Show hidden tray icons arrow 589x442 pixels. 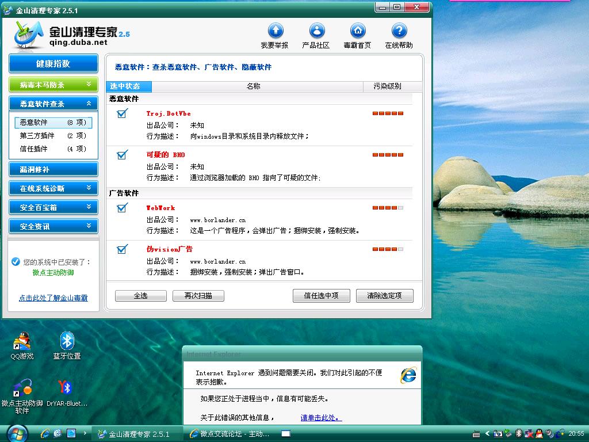488,434
